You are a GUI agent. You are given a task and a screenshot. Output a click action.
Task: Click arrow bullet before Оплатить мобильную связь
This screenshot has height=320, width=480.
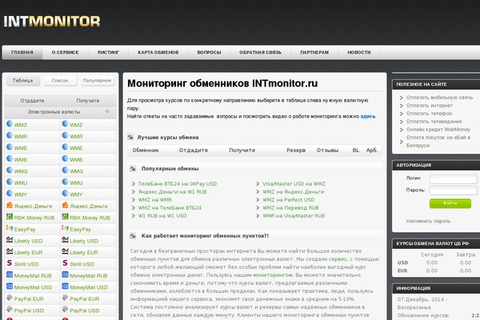(402, 98)
